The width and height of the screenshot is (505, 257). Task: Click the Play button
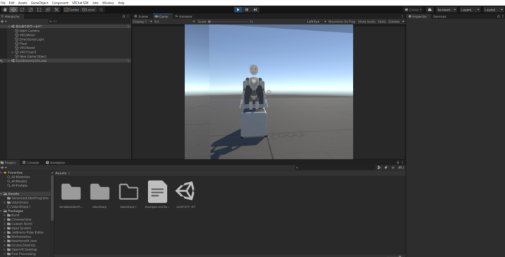coord(238,10)
